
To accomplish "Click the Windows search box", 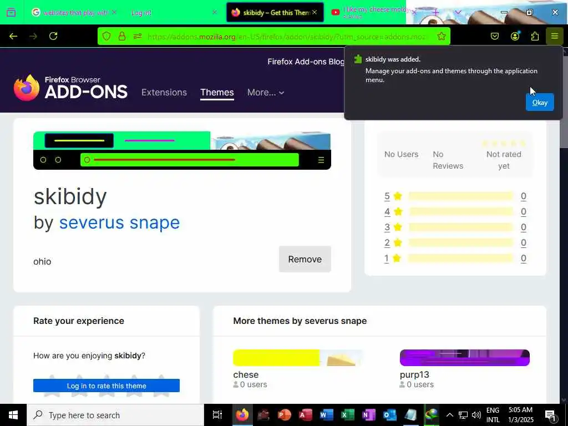I will point(115,415).
